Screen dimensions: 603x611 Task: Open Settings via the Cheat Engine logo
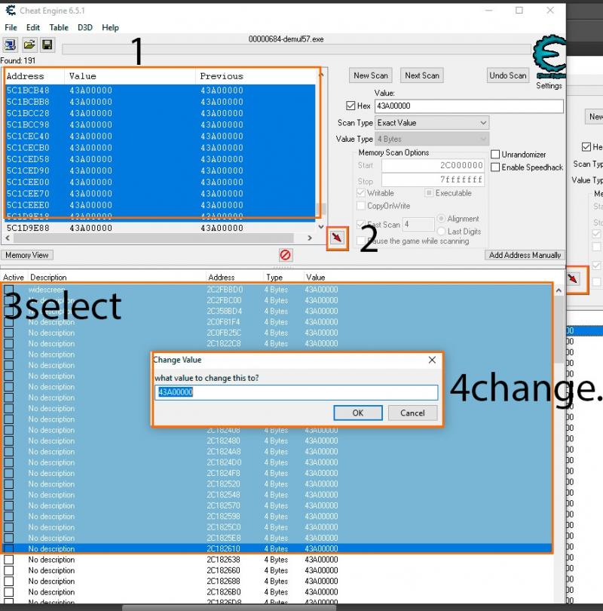[549, 62]
